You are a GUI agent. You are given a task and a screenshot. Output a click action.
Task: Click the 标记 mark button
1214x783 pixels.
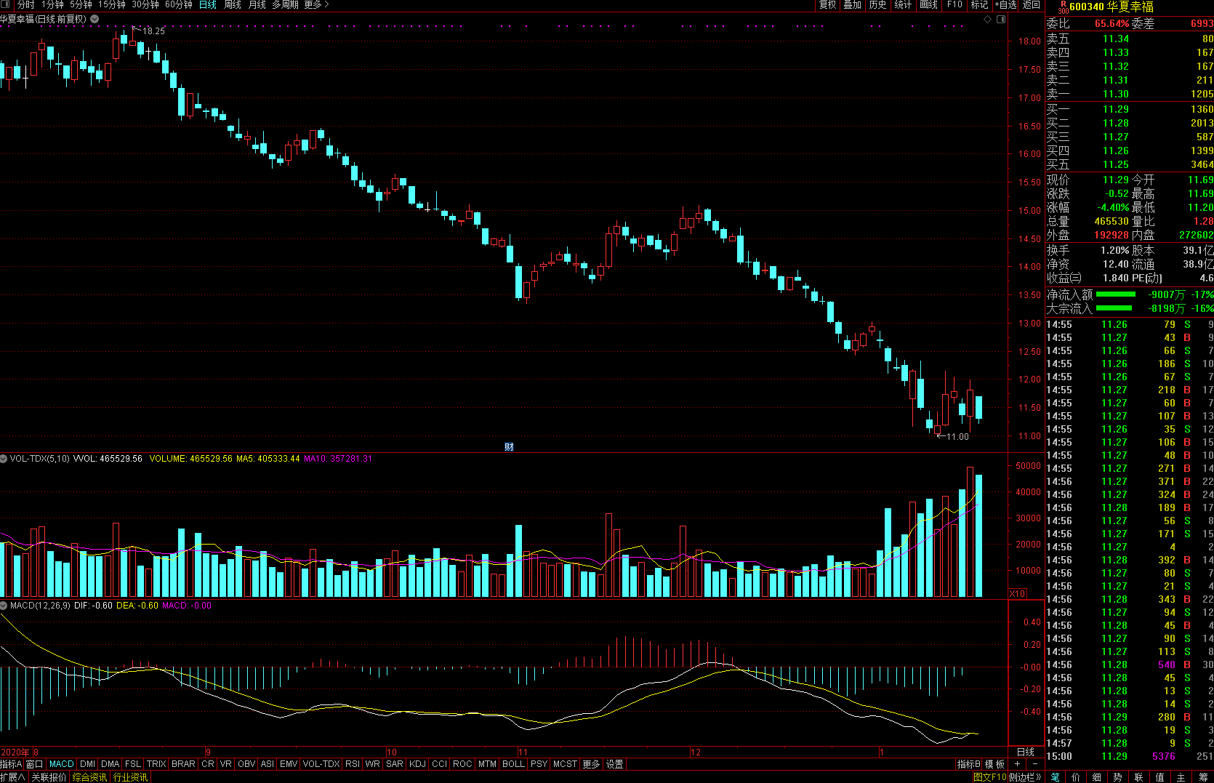(x=979, y=4)
